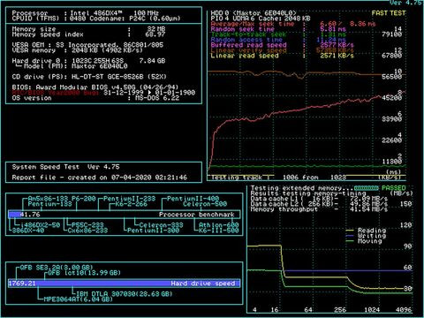Screen dimensions: 424x318
Task: Click the 'Athlon-600' benchmark marker
Action: [x=219, y=225]
